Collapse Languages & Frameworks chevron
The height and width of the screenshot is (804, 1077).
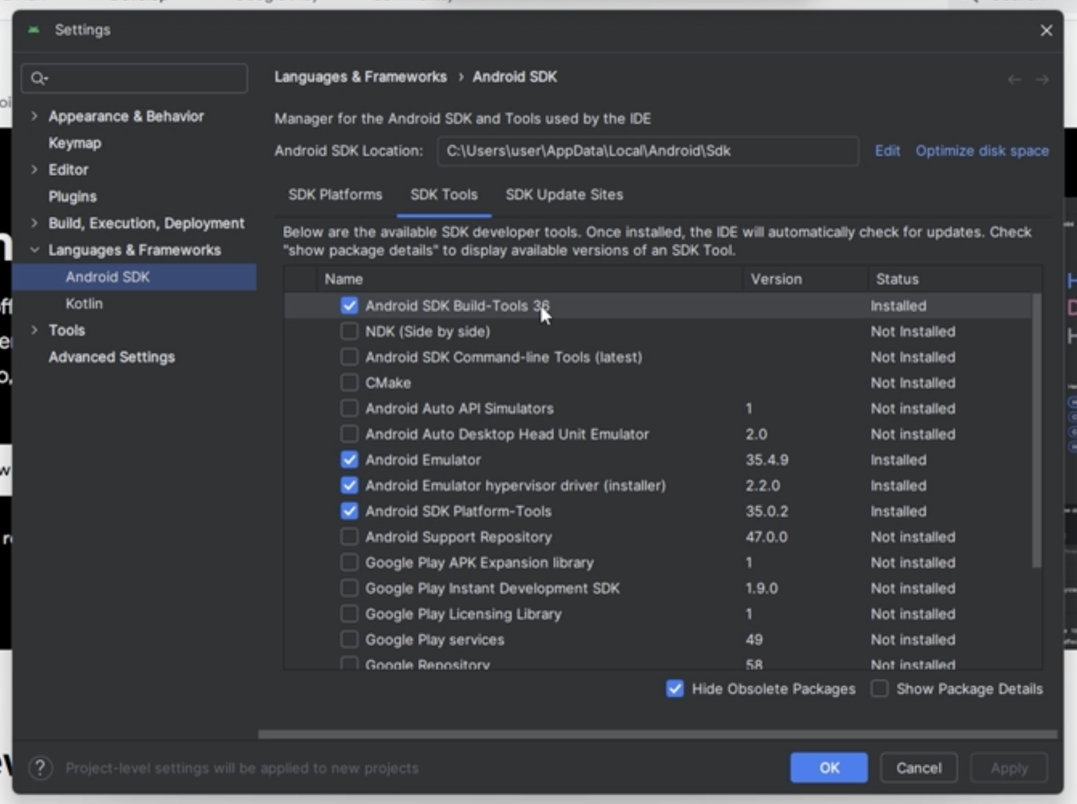[34, 250]
